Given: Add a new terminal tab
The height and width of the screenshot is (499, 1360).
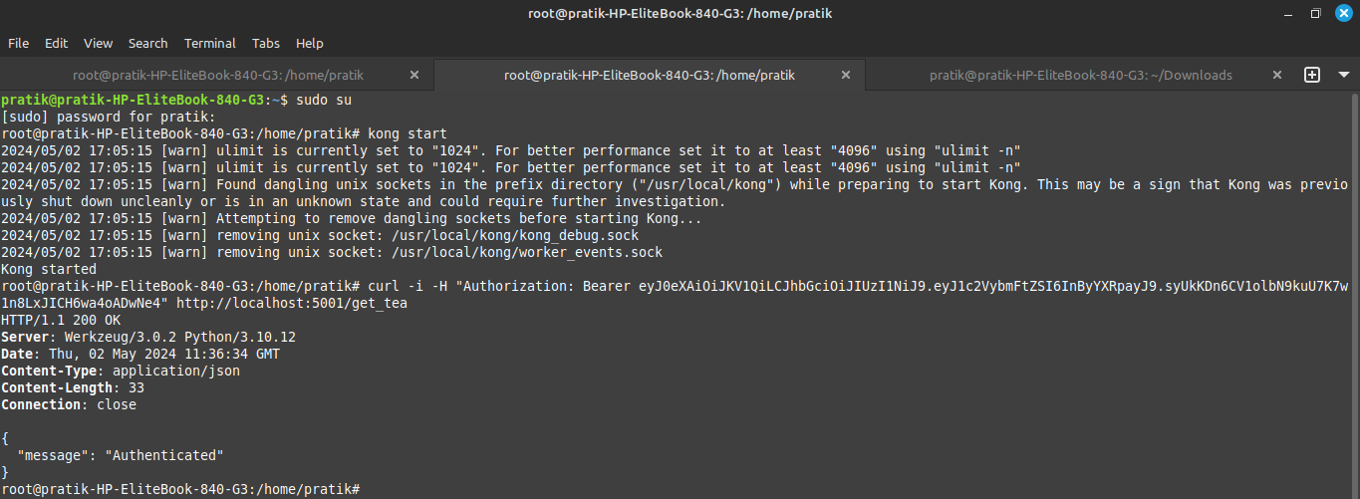Looking at the screenshot, I should (x=1312, y=75).
